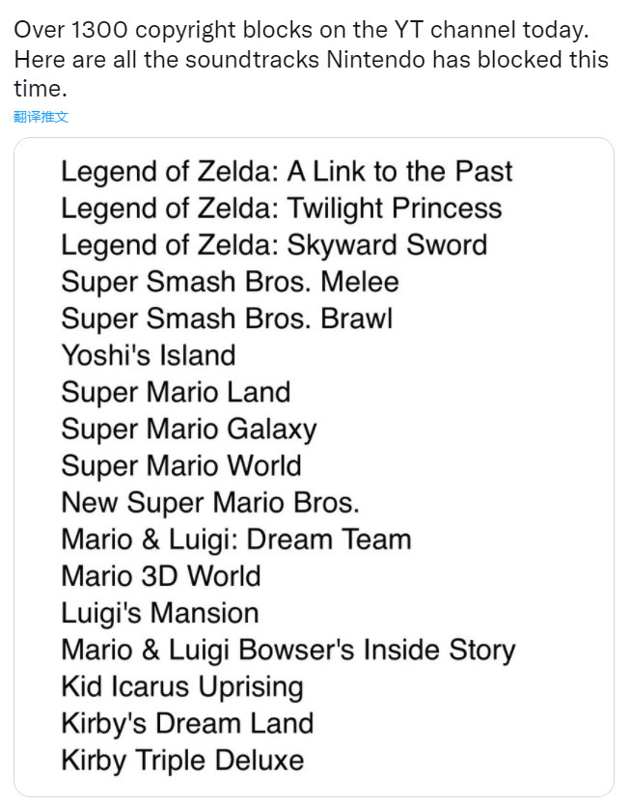Select 'Legend of Zelda: Twilight Princess' line
The height and width of the screenshot is (805, 630).
click(x=281, y=208)
